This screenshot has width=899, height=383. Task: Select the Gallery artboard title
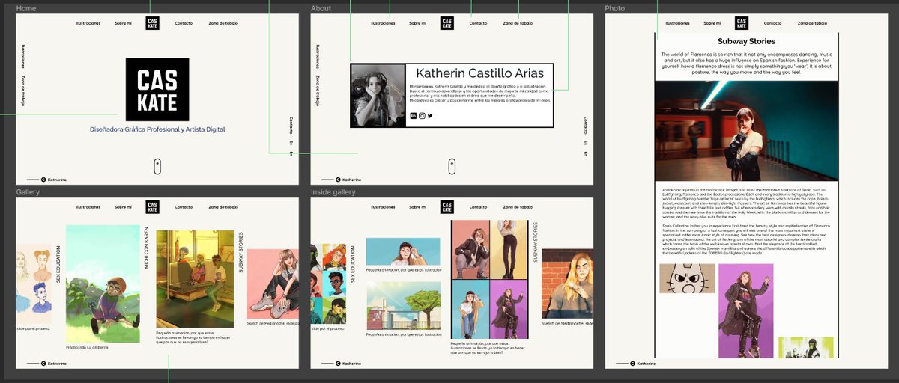[28, 193]
